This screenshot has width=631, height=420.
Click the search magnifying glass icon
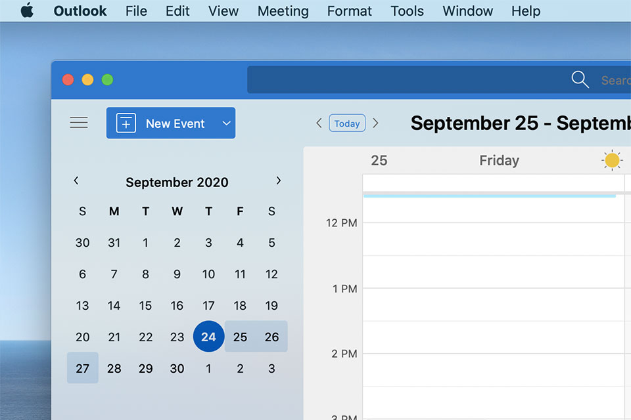pos(580,79)
